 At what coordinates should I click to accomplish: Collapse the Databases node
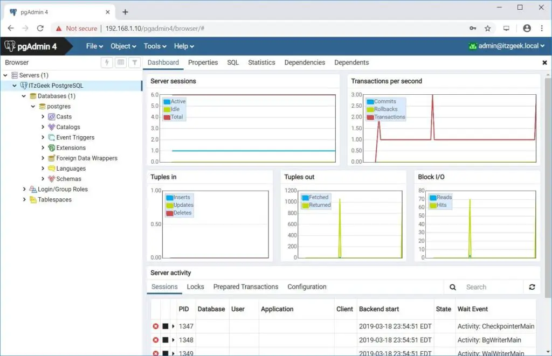pyautogui.click(x=24, y=96)
